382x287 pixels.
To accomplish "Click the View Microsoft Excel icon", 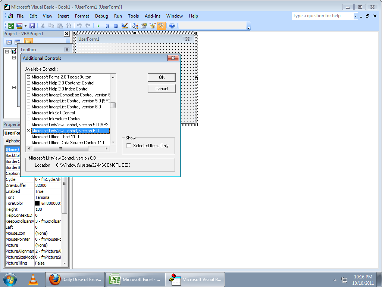I will [11, 25].
